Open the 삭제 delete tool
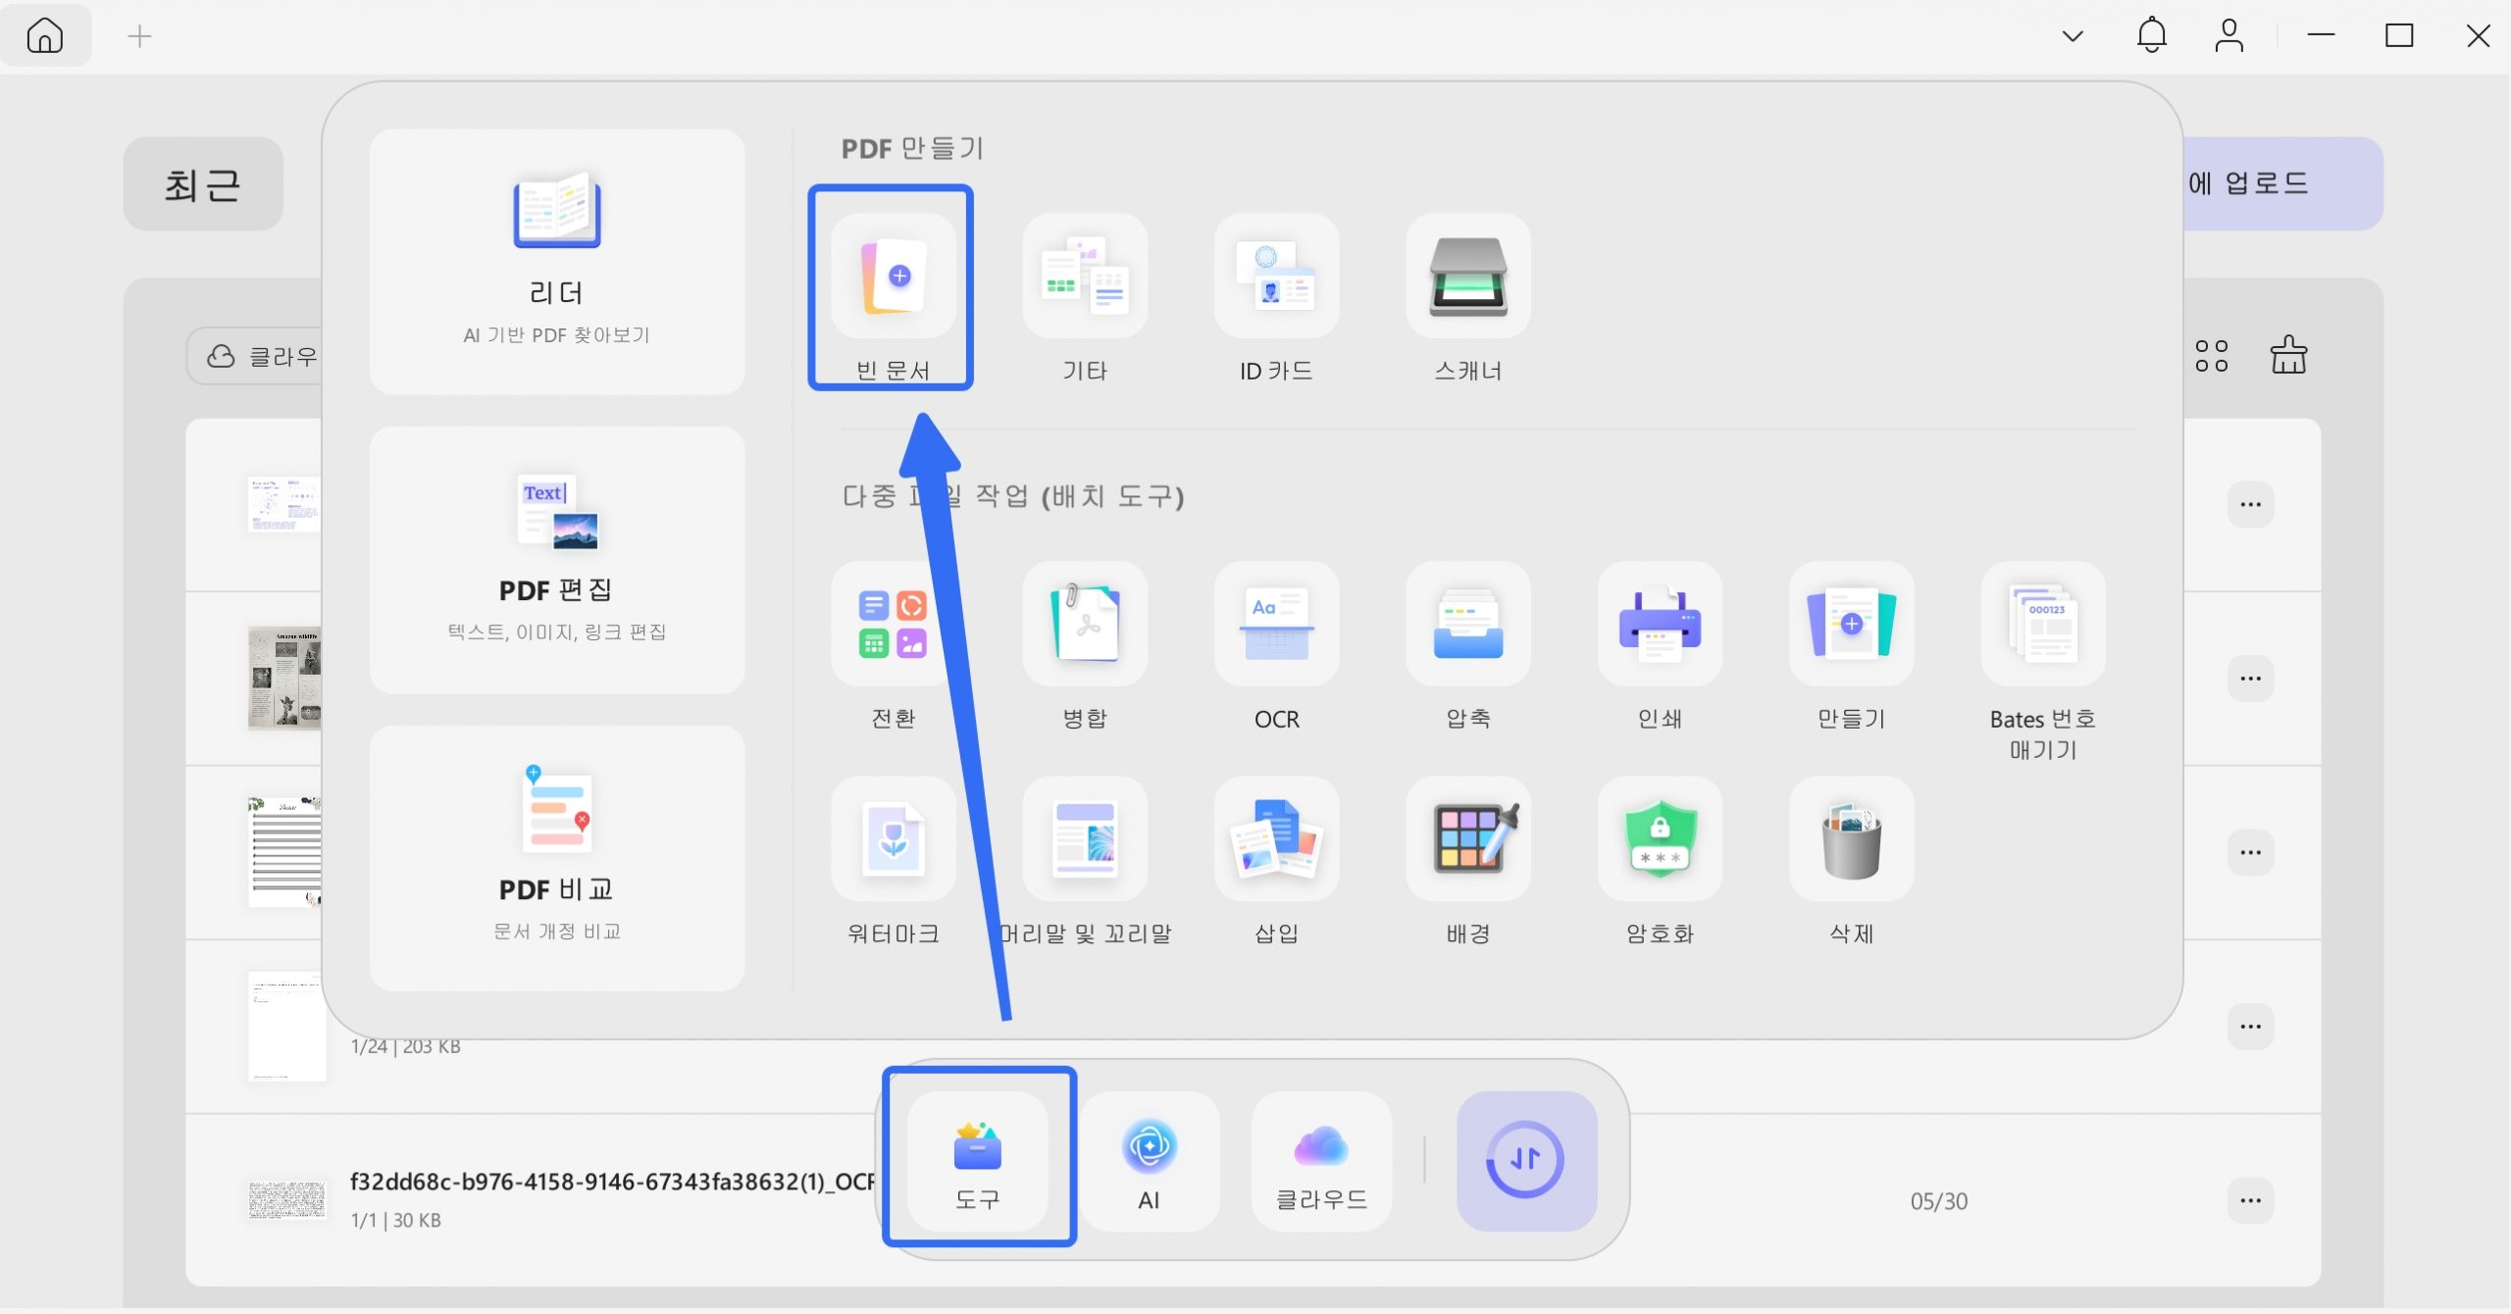 pyautogui.click(x=1852, y=839)
